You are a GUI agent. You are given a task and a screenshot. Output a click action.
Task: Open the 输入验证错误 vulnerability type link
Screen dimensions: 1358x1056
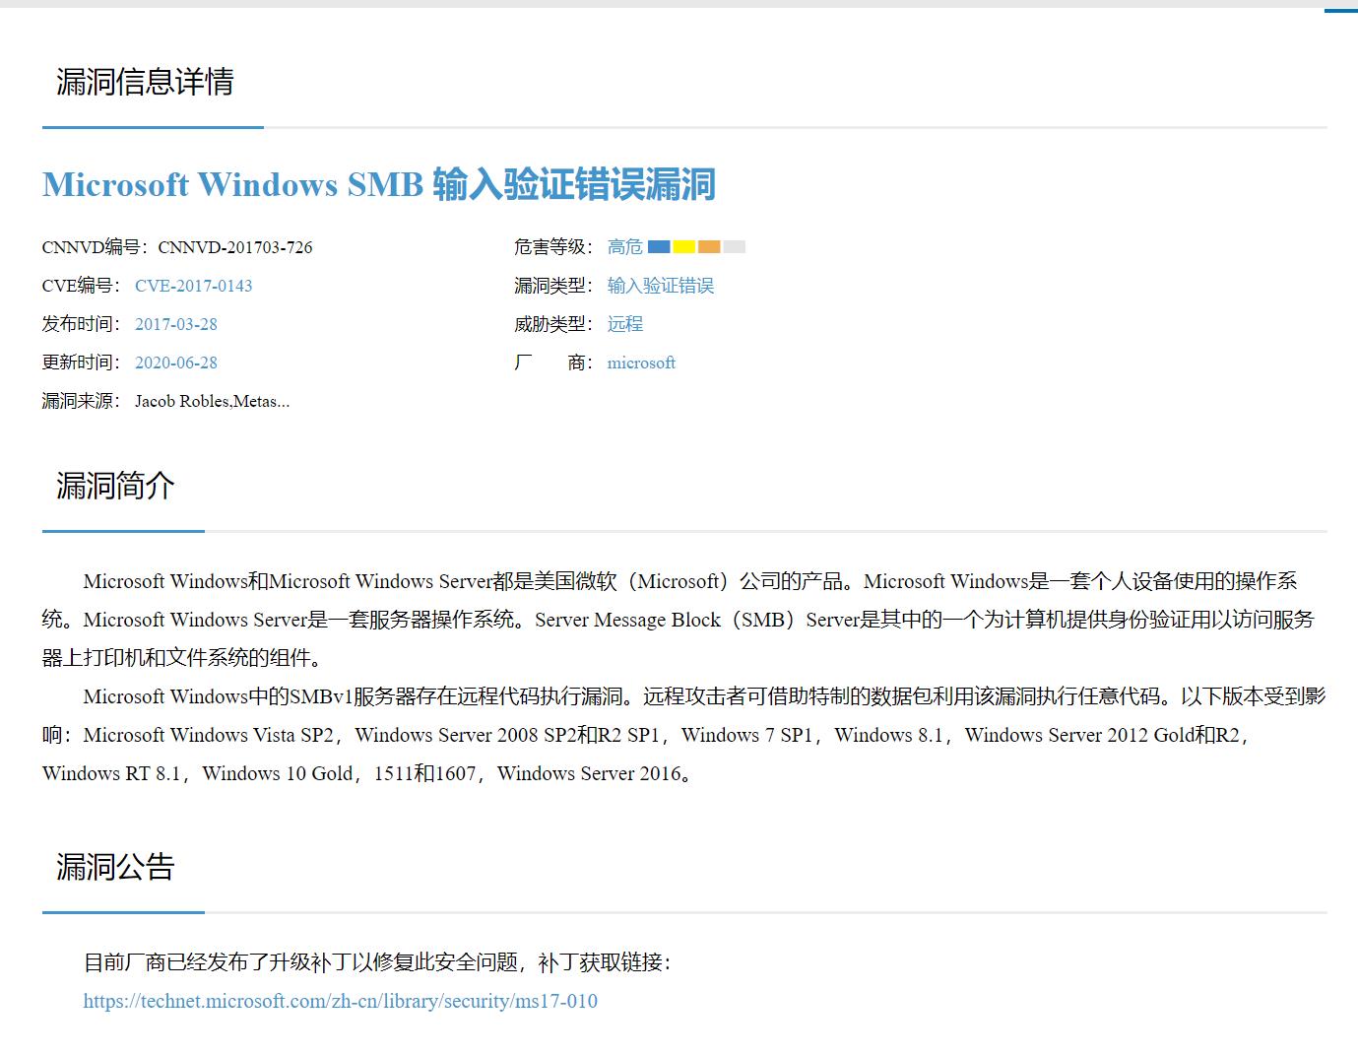click(x=660, y=286)
